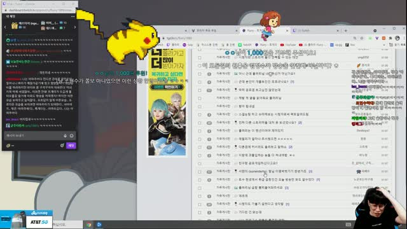Screen dimensions: 407x229
Task: Open the three-dot menu in chat header
Action: [x=73, y=17]
